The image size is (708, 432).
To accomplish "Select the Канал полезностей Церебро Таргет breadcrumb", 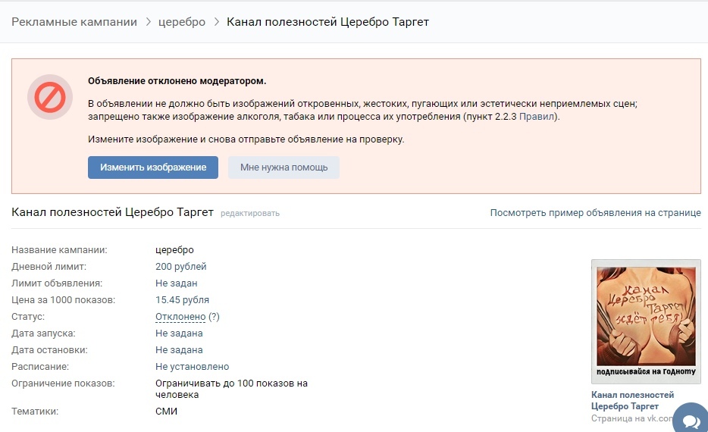I will [x=327, y=22].
